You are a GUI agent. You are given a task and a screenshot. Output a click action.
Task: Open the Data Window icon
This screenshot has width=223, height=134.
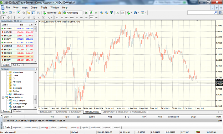(24, 13)
